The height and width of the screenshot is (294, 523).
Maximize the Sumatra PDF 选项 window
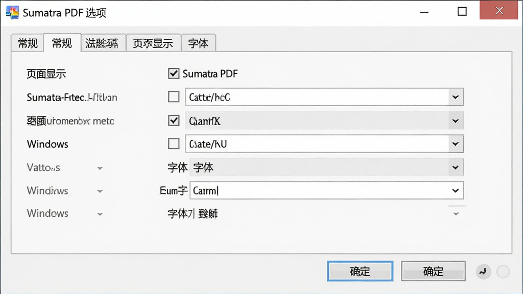coord(462,12)
